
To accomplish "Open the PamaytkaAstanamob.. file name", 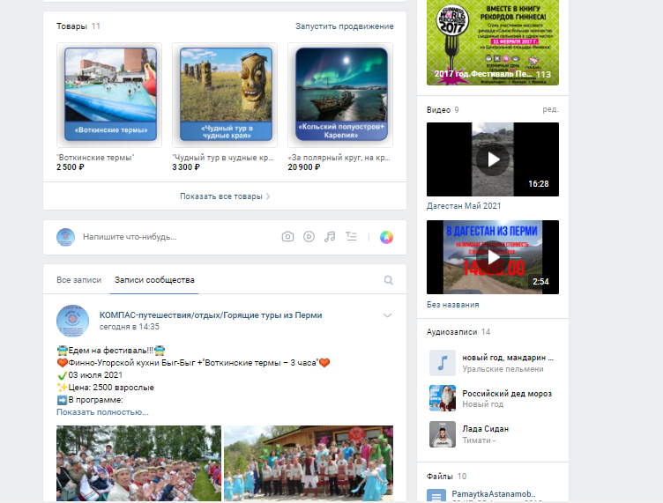I will (x=494, y=494).
